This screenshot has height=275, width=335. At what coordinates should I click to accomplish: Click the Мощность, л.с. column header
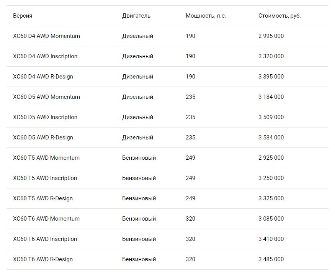pos(206,16)
